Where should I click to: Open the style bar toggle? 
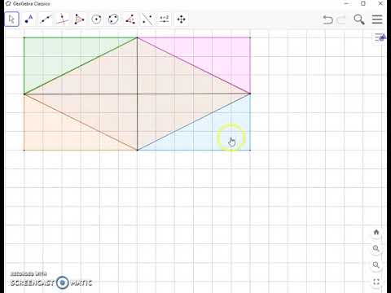pyautogui.click(x=380, y=37)
